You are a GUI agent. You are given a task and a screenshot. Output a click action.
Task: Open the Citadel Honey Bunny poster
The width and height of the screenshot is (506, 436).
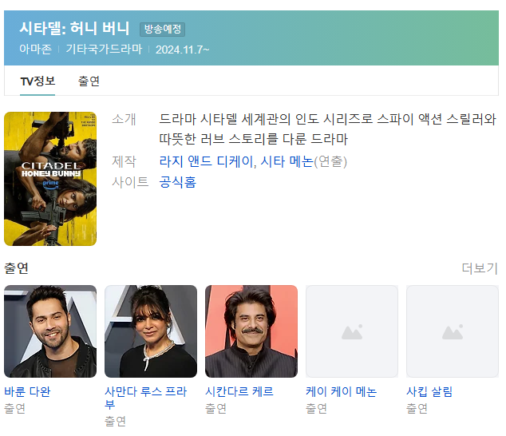coord(50,179)
